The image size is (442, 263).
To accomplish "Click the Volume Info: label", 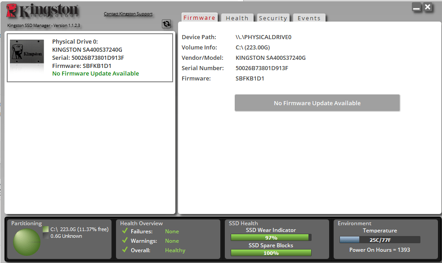I will click(199, 47).
